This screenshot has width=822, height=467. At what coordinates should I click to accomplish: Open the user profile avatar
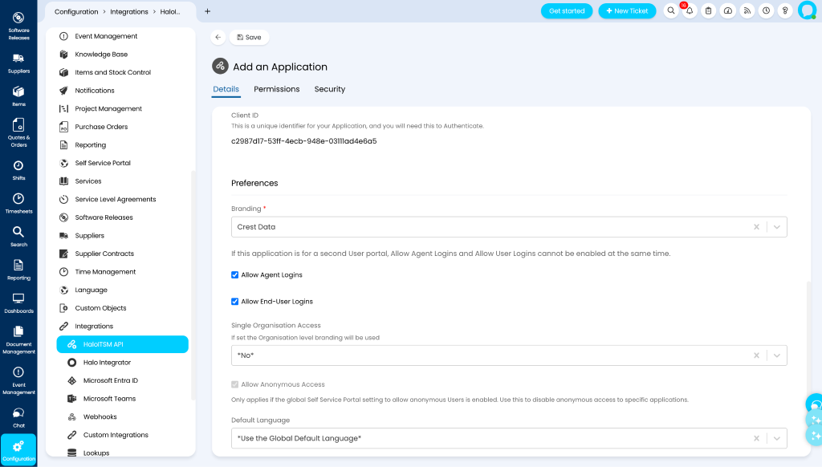pos(808,10)
